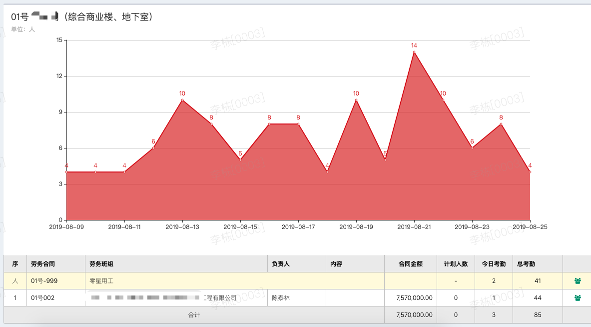This screenshot has height=327, width=591.
Task: Select 7,570,000.00 amount in 合计 row
Action: (x=411, y=315)
